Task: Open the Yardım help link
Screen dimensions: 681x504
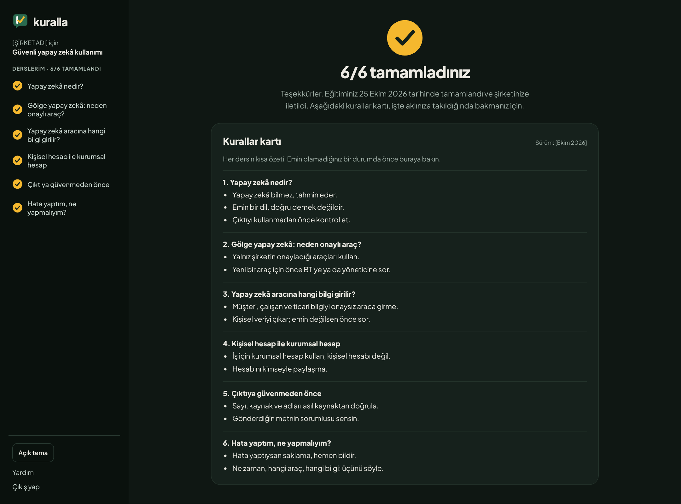Action: point(23,472)
